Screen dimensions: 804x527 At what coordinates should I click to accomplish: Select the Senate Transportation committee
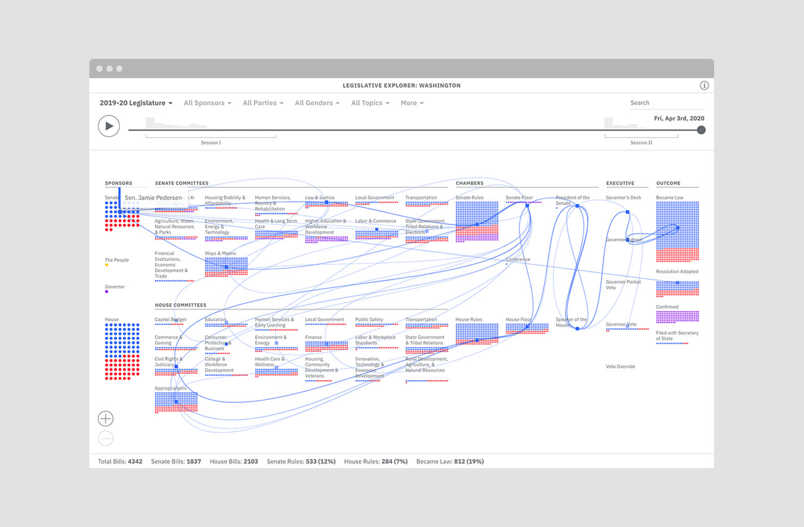coord(427,200)
